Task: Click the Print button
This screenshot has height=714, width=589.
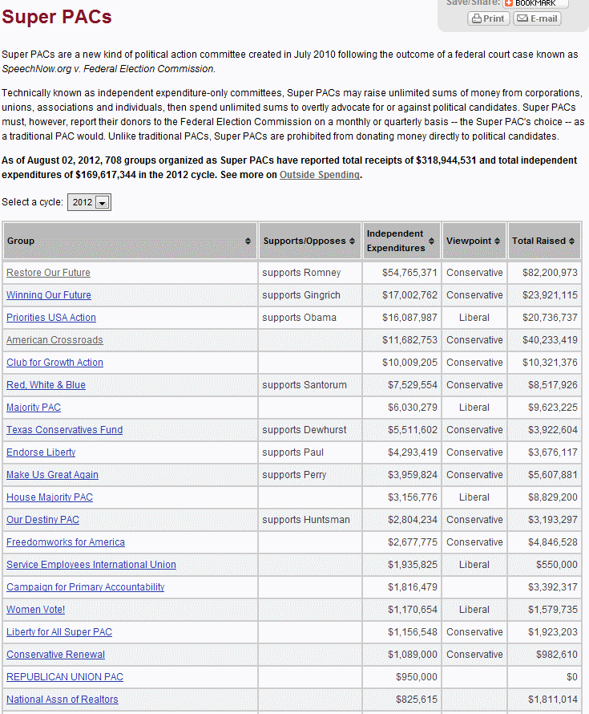Action: (489, 18)
